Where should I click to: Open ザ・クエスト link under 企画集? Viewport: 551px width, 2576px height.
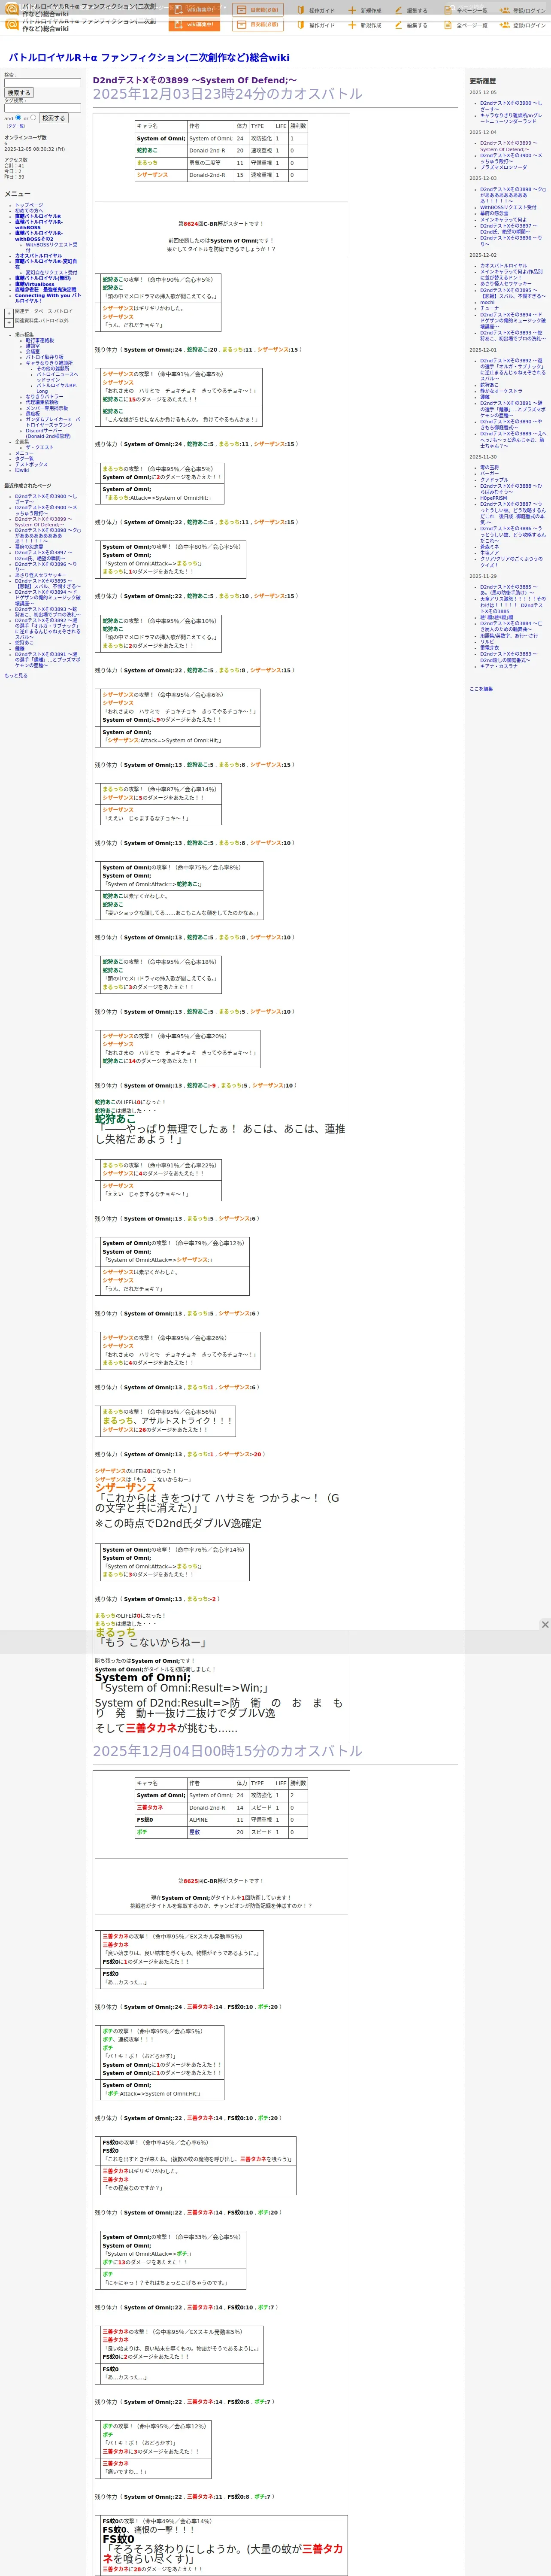40,448
